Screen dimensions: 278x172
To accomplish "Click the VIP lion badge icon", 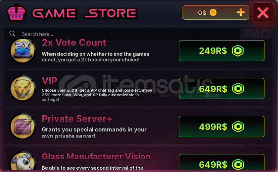I will point(23,88).
